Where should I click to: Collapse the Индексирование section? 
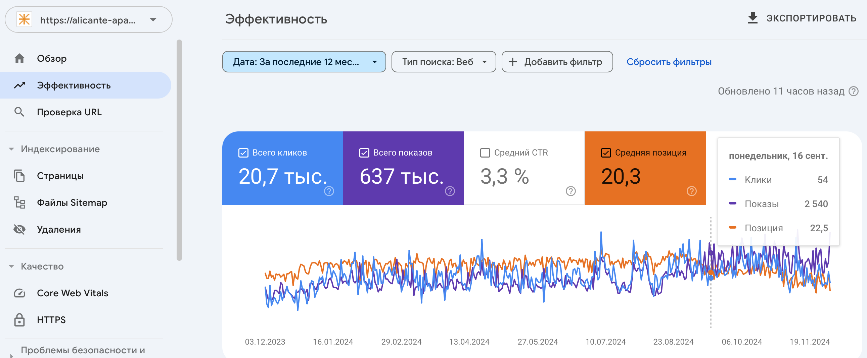(11, 149)
